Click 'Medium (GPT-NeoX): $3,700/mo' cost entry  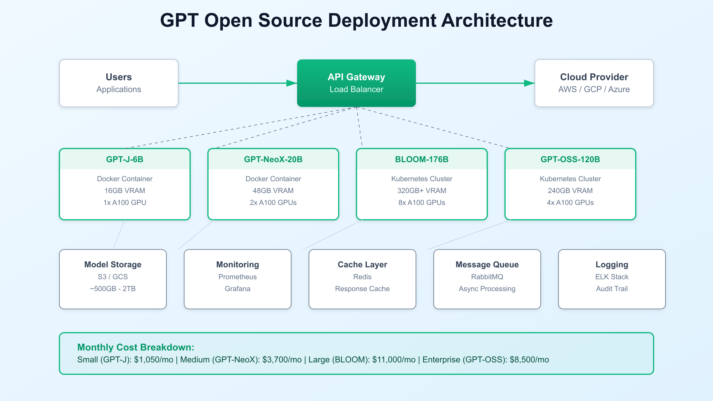[x=241, y=360]
